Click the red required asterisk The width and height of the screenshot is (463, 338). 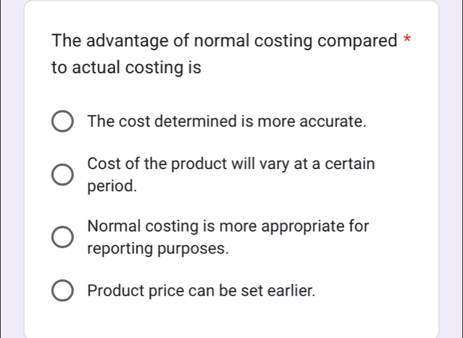[x=406, y=40]
